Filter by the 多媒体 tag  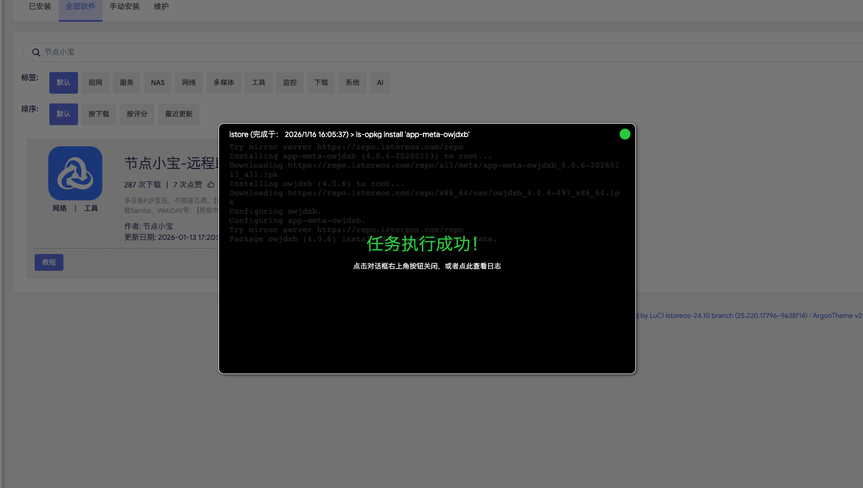[224, 83]
